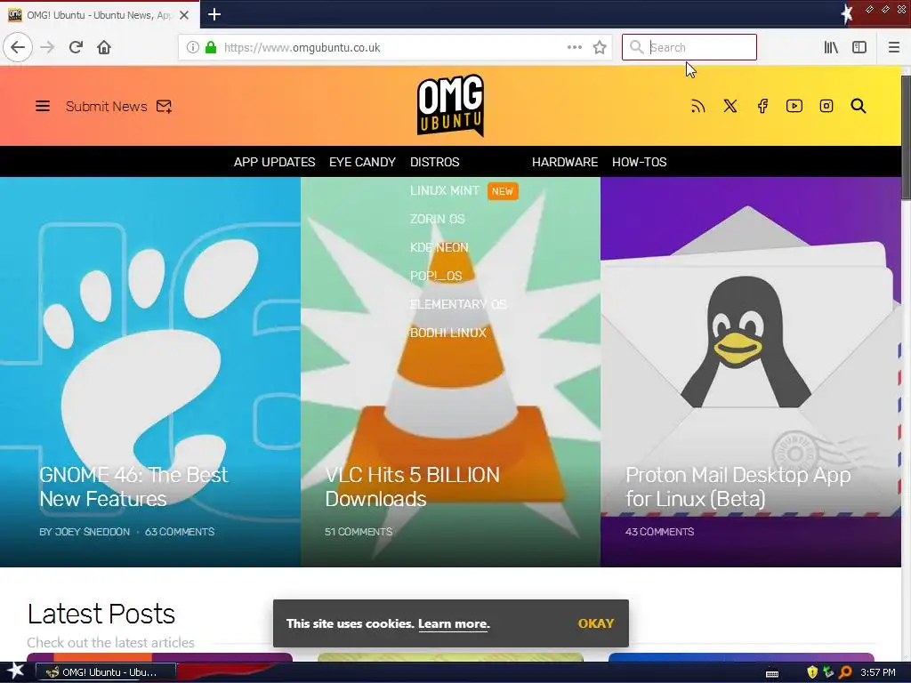Open the Instagram profile icon
Image resolution: width=911 pixels, height=683 pixels.
[x=826, y=106]
